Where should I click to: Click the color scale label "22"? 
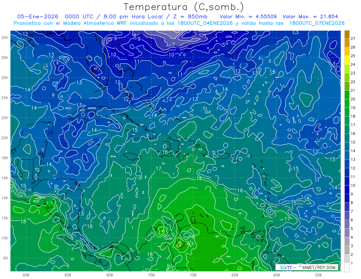coord(353,82)
